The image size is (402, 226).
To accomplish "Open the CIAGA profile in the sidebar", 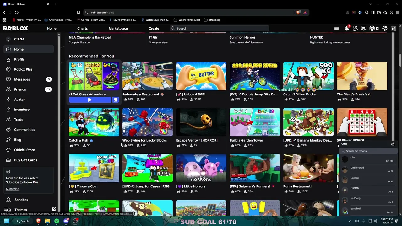I will [x=29, y=39].
